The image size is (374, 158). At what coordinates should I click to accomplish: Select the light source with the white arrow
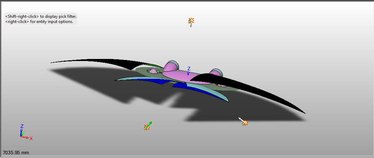245,123
